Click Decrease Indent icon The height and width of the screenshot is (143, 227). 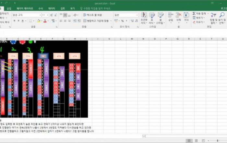pyautogui.click(x=75, y=21)
